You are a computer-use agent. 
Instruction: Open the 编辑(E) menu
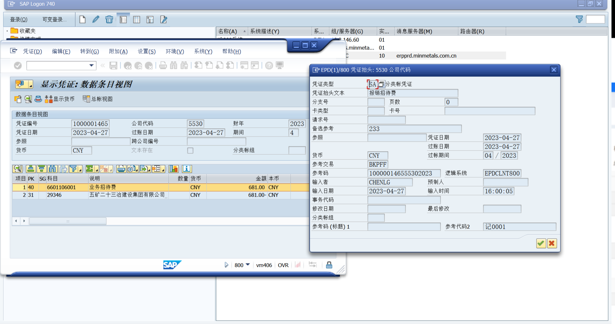pos(61,51)
